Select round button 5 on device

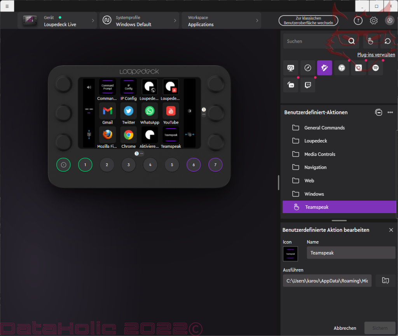tap(172, 165)
